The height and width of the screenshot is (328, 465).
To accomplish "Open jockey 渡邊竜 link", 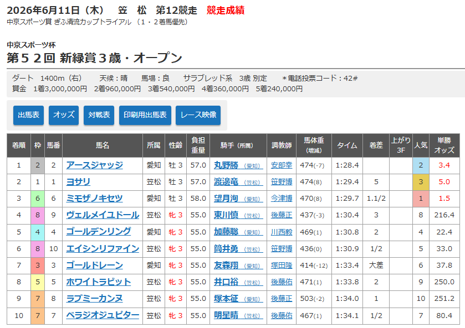I will click(238, 182).
